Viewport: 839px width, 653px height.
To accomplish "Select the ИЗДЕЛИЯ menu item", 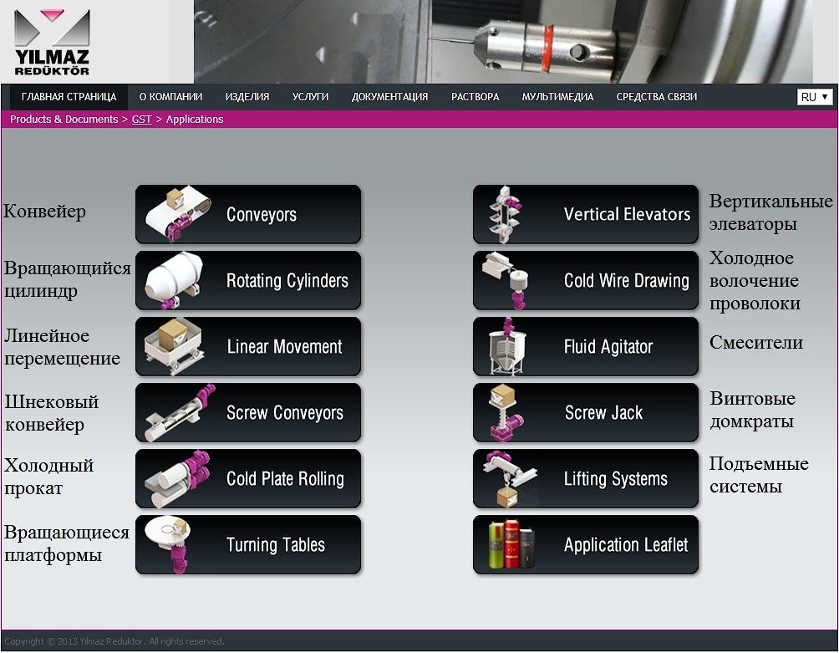I will tap(247, 97).
